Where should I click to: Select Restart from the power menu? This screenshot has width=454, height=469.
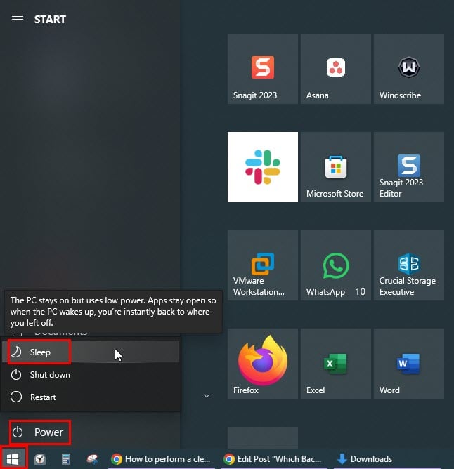(x=42, y=397)
